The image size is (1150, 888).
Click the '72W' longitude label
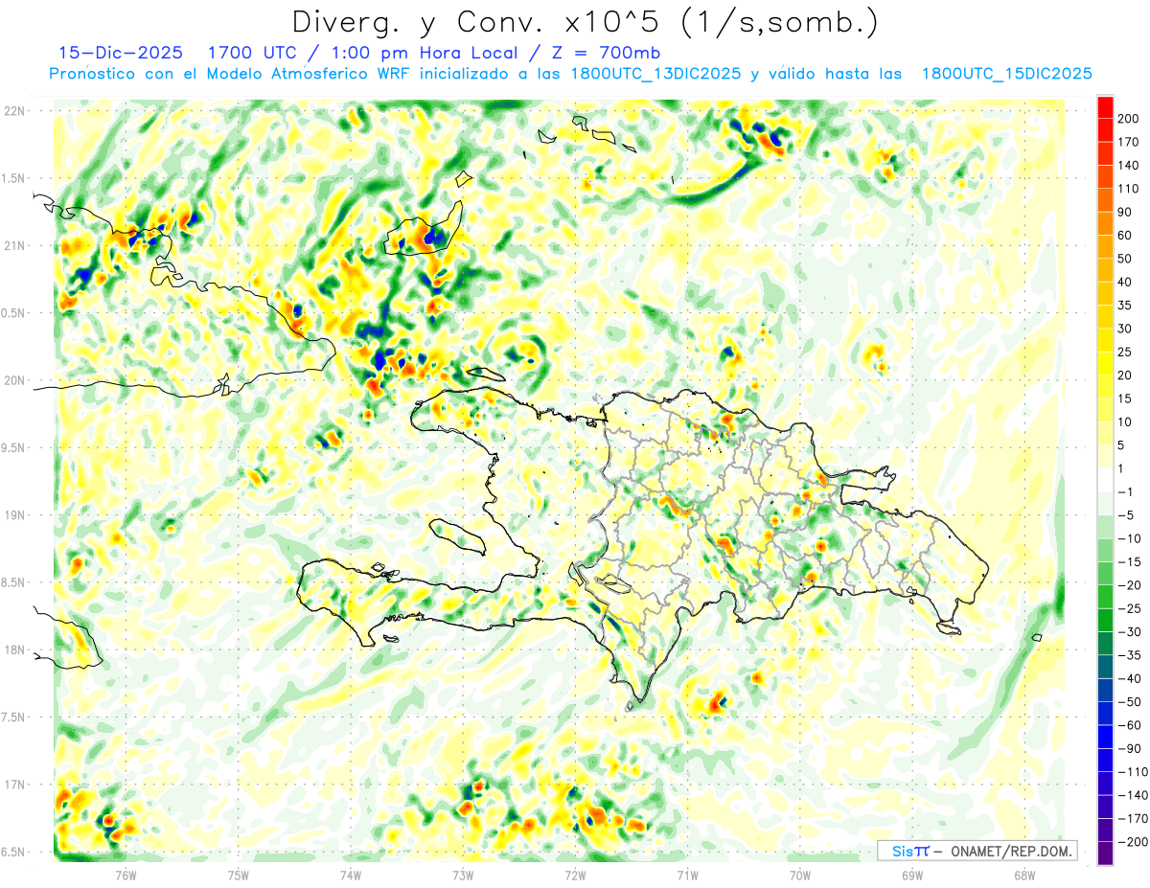pyautogui.click(x=575, y=875)
